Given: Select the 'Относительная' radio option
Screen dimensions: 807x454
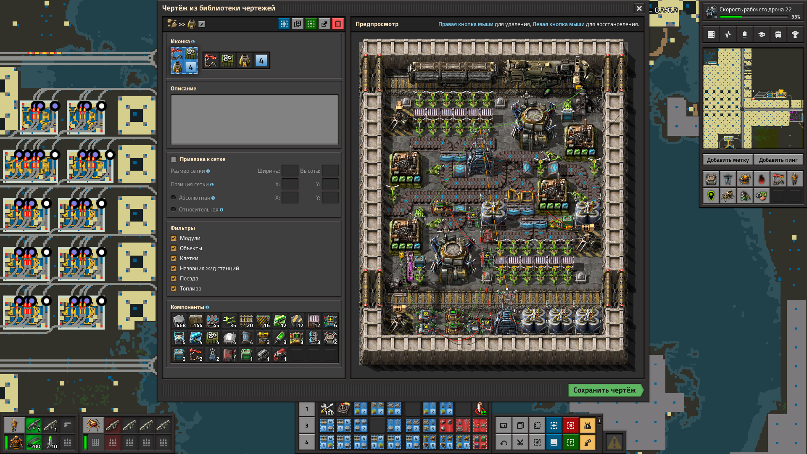Looking at the screenshot, I should coord(173,209).
